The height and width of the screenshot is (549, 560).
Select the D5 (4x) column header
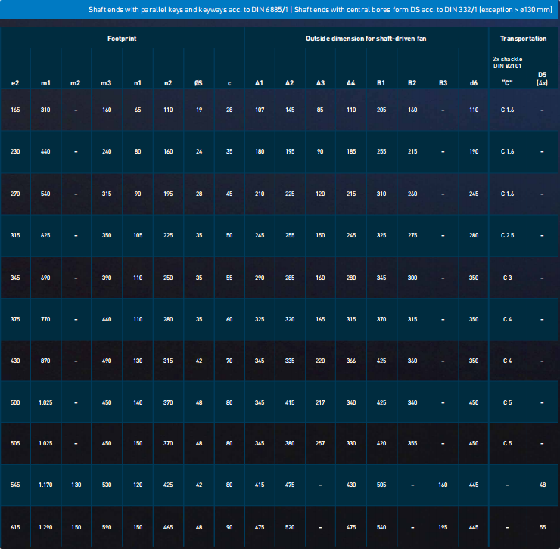pyautogui.click(x=542, y=79)
